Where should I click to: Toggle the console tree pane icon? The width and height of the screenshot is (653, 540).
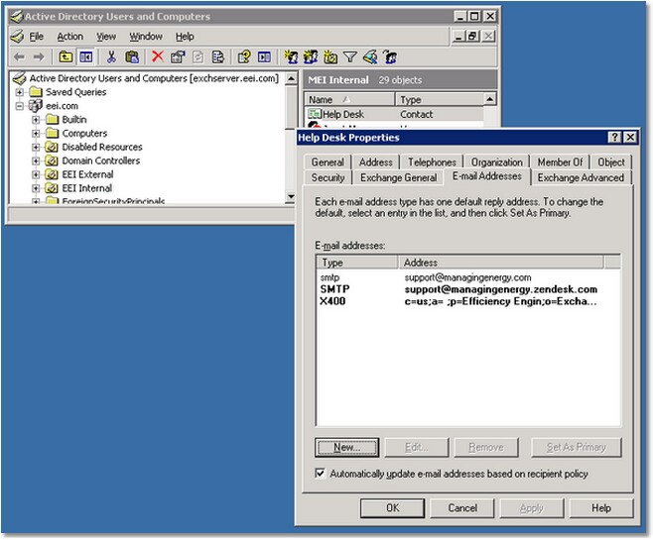tap(86, 56)
